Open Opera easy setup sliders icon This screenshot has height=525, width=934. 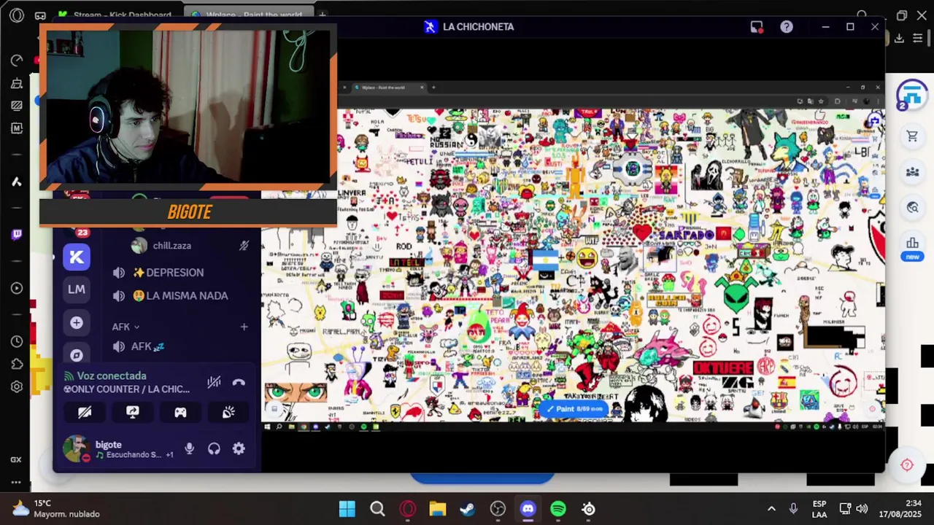coord(918,38)
